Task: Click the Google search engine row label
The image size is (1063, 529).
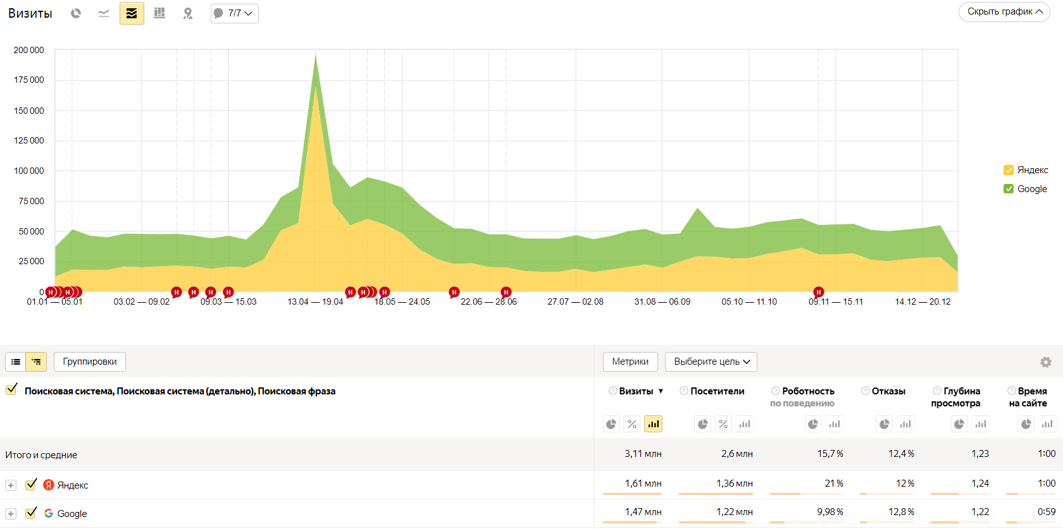Action: (72, 514)
